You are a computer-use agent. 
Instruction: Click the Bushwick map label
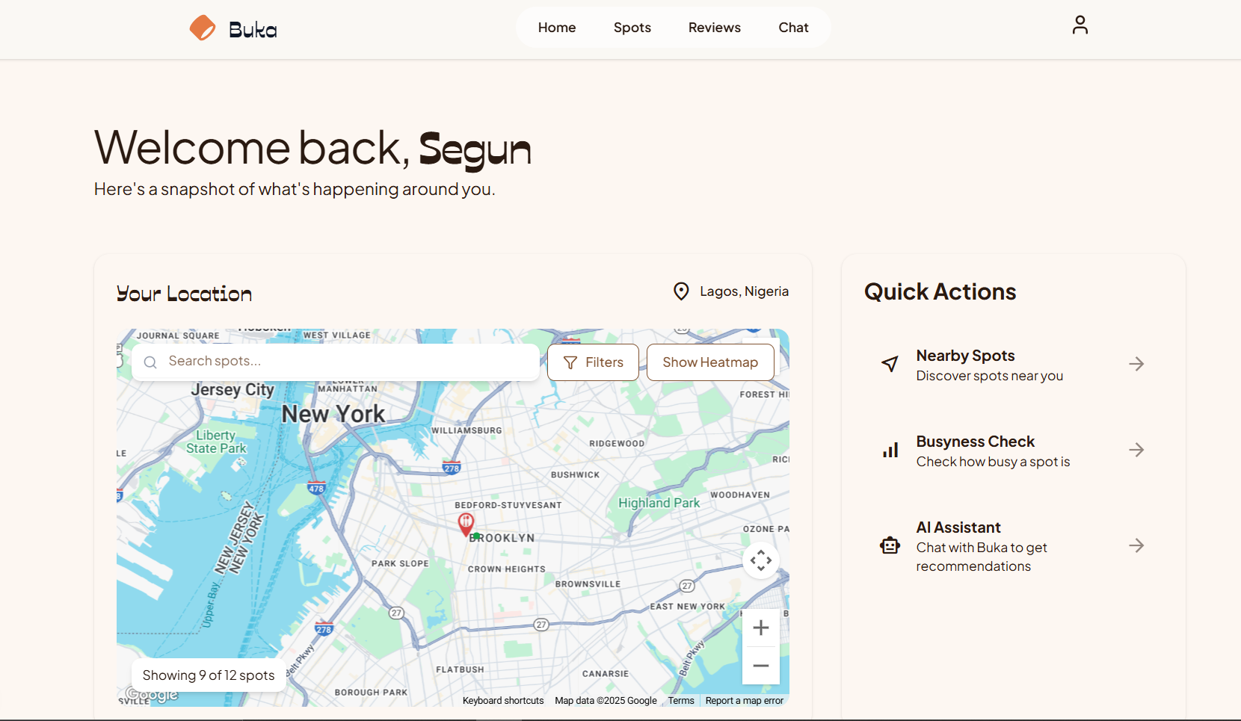[575, 474]
